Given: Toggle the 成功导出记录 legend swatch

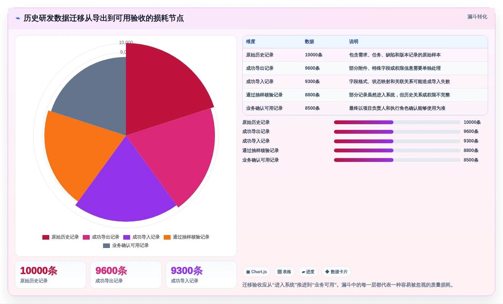Looking at the screenshot, I should (86, 237).
